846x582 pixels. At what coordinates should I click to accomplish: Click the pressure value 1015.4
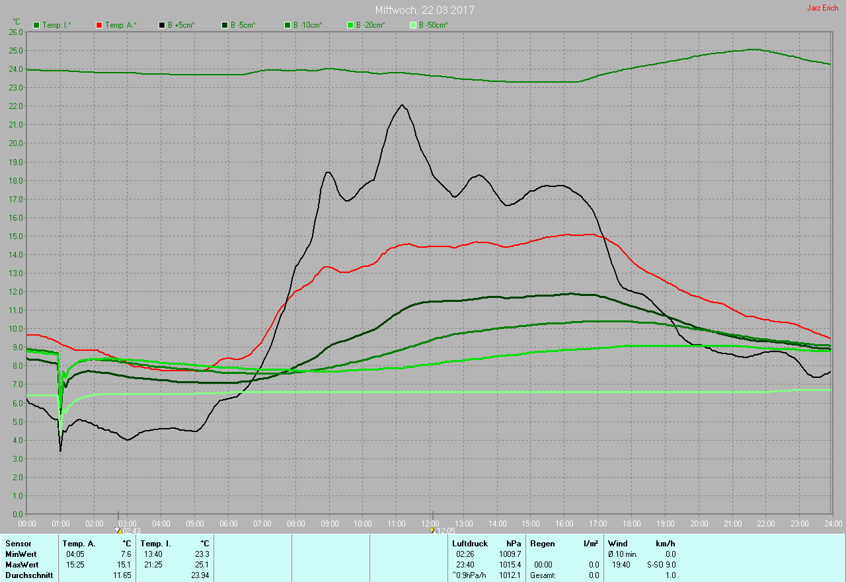tap(512, 565)
